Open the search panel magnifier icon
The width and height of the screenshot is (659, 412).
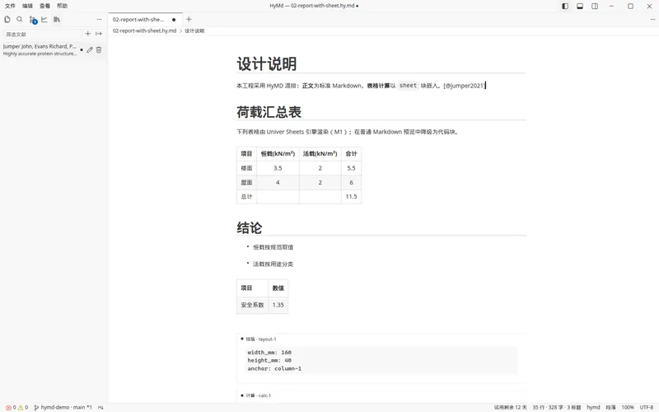point(19,19)
